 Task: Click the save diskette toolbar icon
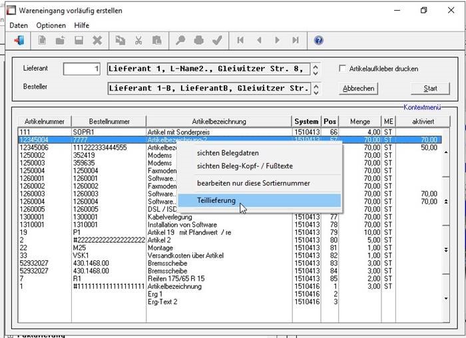(x=79, y=41)
